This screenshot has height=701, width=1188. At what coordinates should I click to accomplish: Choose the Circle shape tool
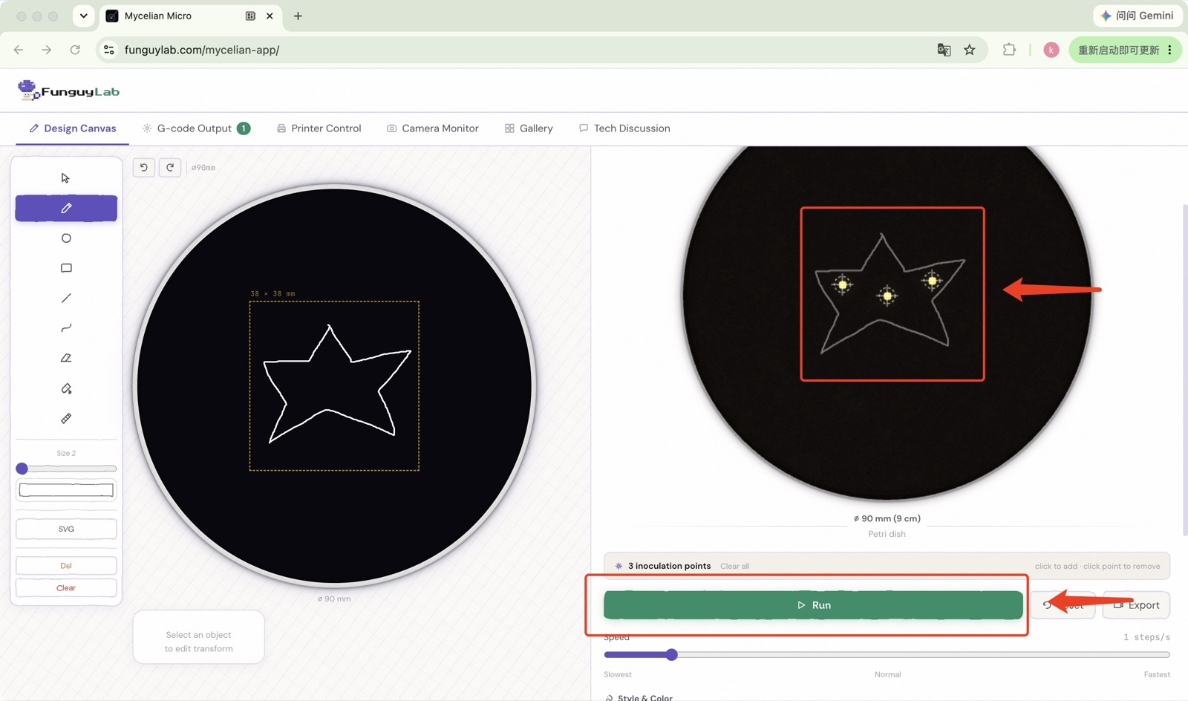coord(66,238)
